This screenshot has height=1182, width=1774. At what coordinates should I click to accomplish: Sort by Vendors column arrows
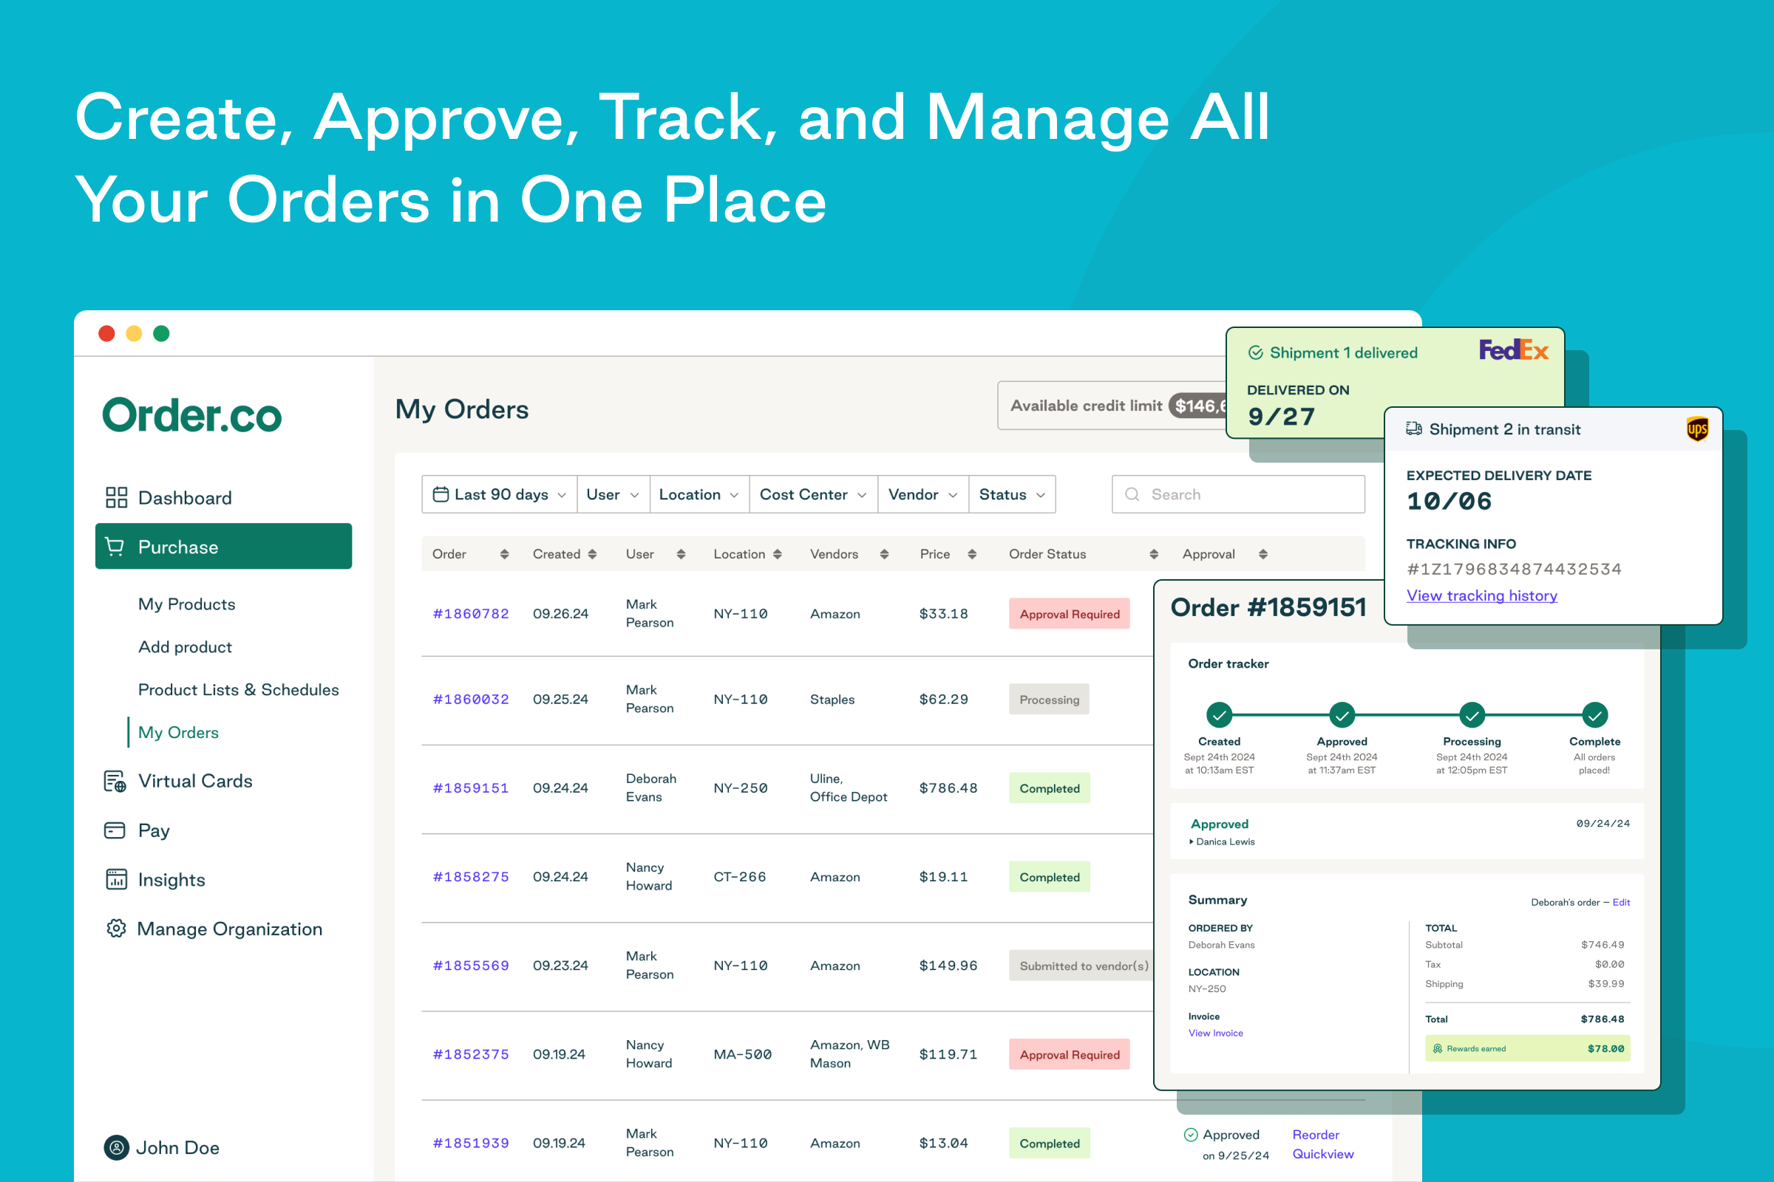click(885, 554)
